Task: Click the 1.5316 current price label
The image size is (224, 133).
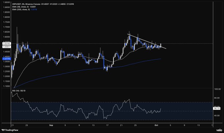Action: tap(6, 44)
